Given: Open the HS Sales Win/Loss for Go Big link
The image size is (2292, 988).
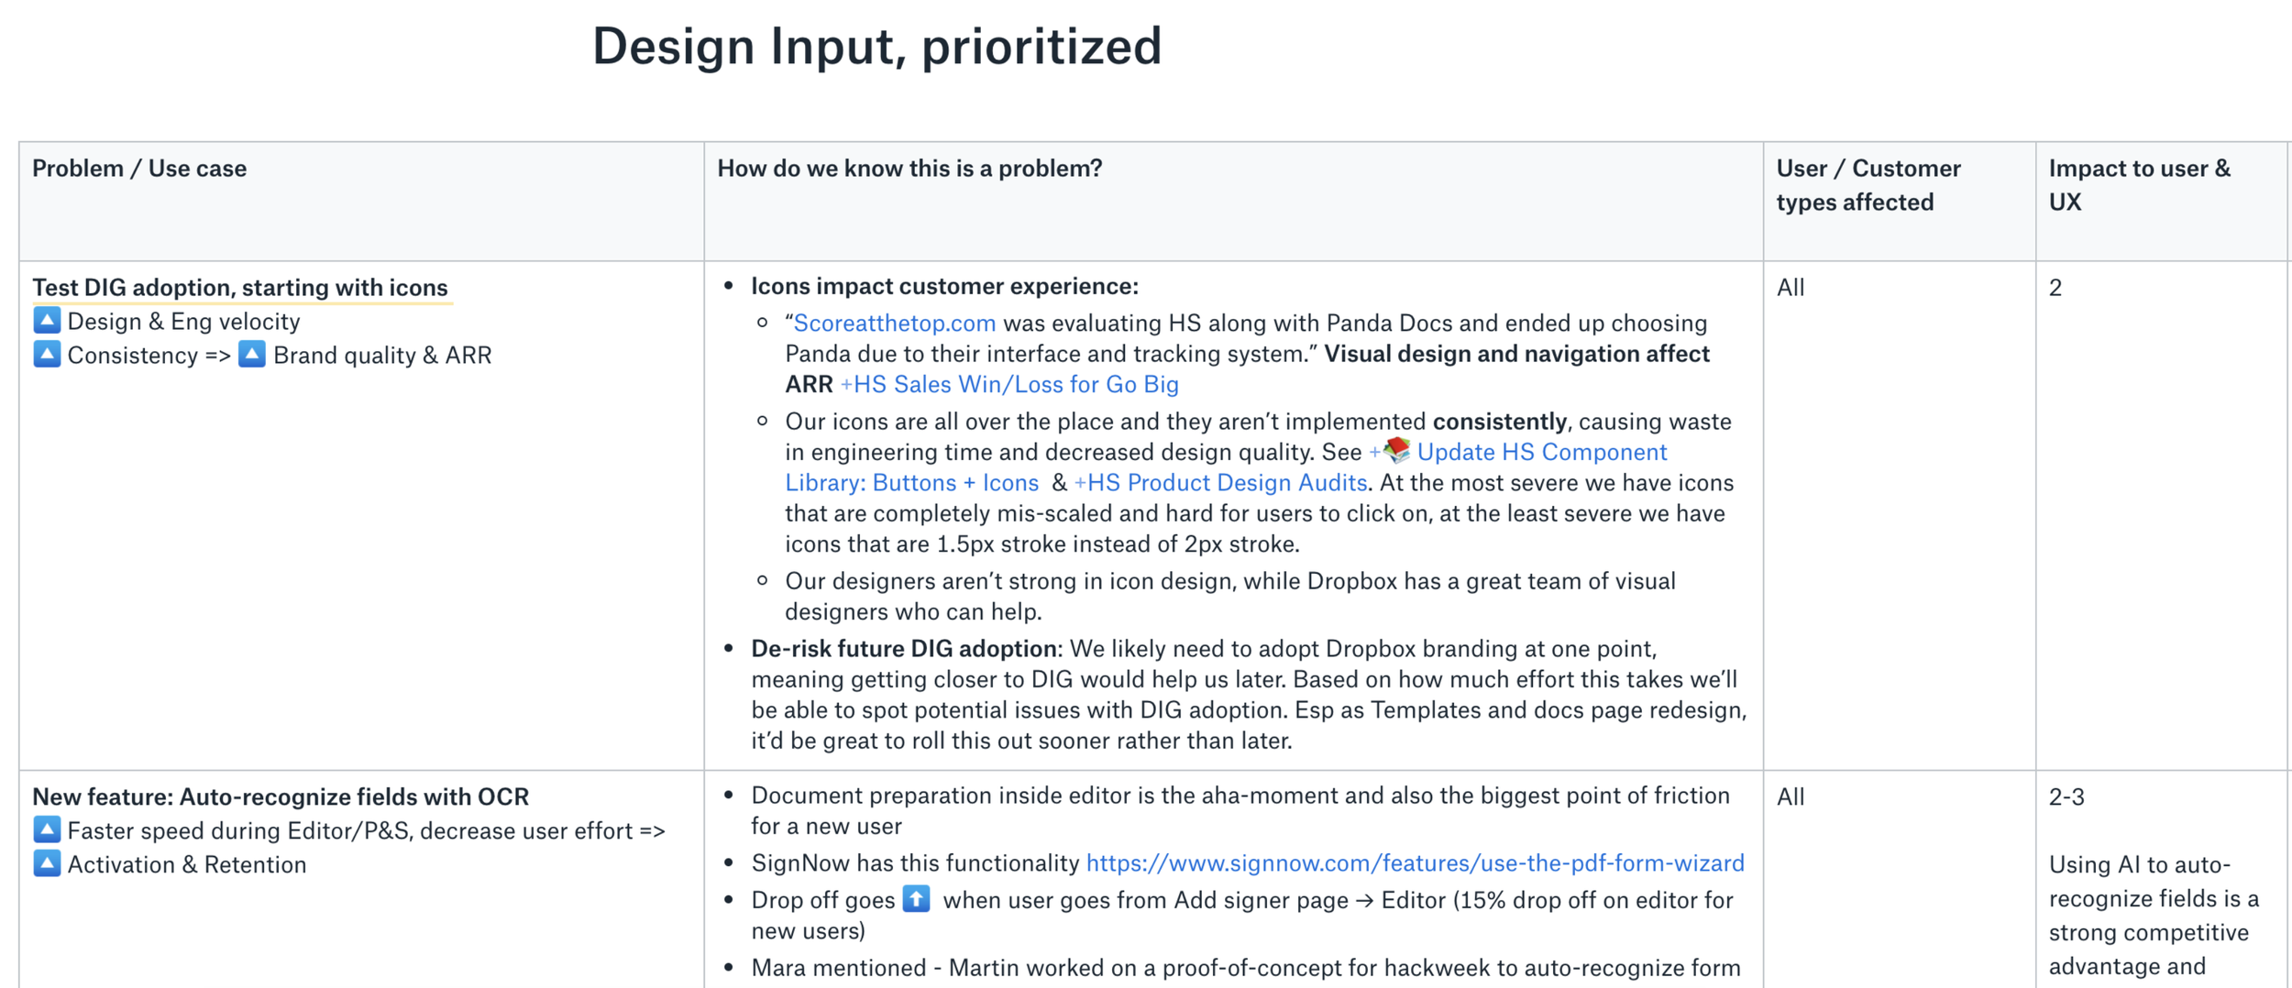Looking at the screenshot, I should [x=1009, y=385].
